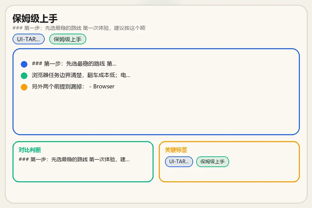
Task: Click the description text inside 对比判断 card
Action: (74, 159)
